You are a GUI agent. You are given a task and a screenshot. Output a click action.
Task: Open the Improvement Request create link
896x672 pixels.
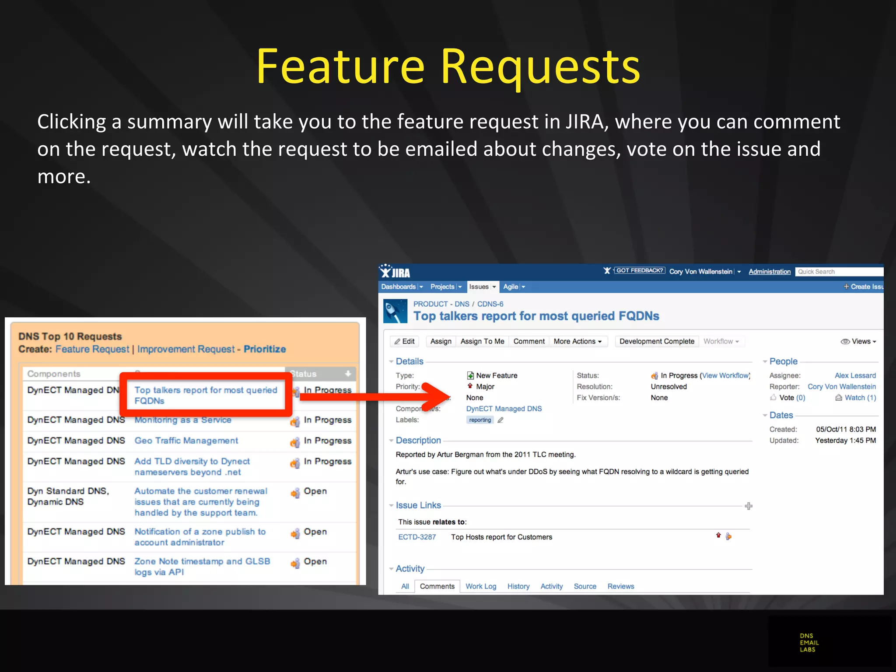coord(186,349)
